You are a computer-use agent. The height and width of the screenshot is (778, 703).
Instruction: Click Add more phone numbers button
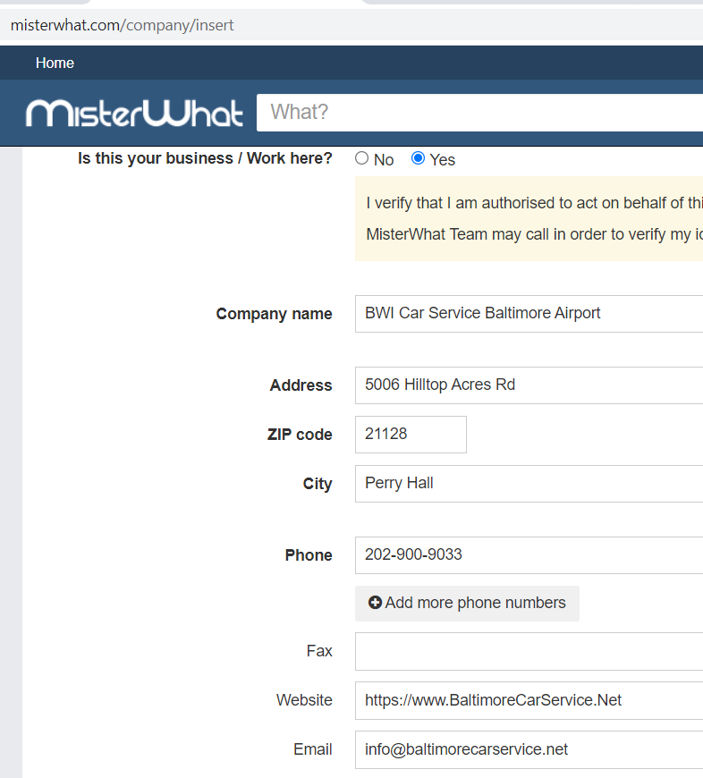point(467,603)
